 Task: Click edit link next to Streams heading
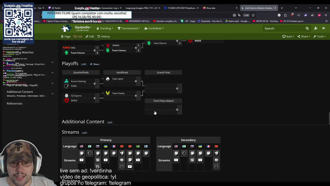[x=85, y=133]
